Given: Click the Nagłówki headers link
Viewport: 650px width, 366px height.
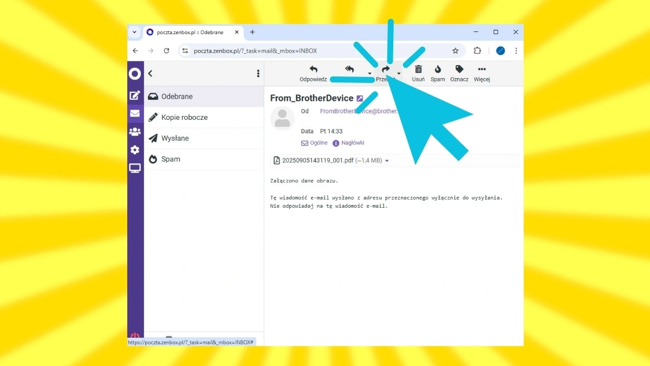Looking at the screenshot, I should [348, 143].
